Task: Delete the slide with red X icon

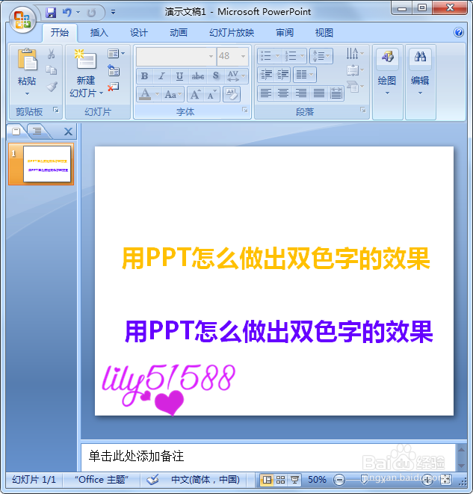Action: 114,87
